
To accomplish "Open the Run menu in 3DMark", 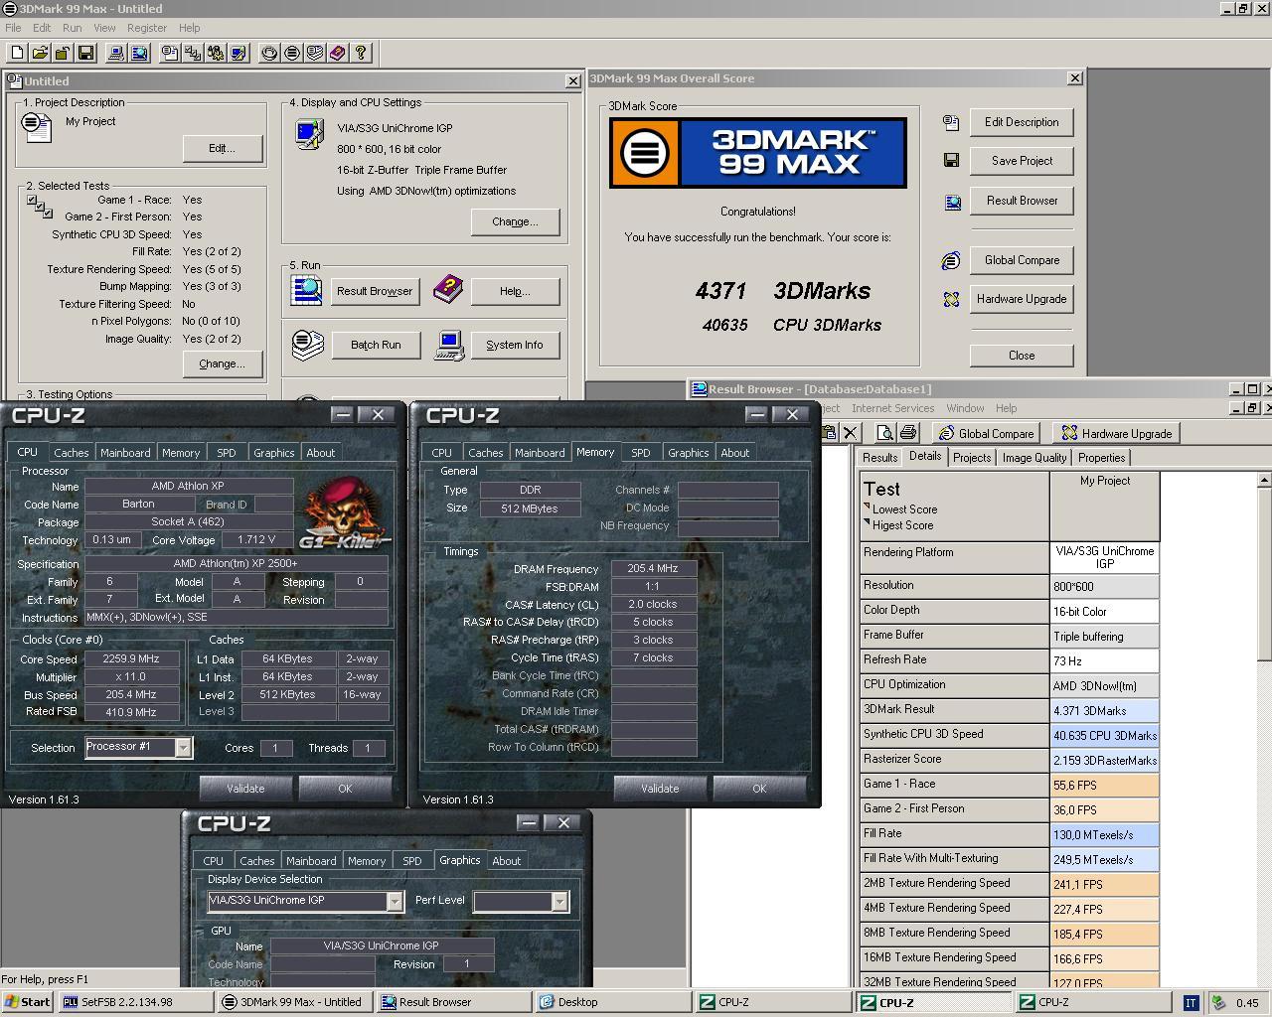I will (x=73, y=28).
